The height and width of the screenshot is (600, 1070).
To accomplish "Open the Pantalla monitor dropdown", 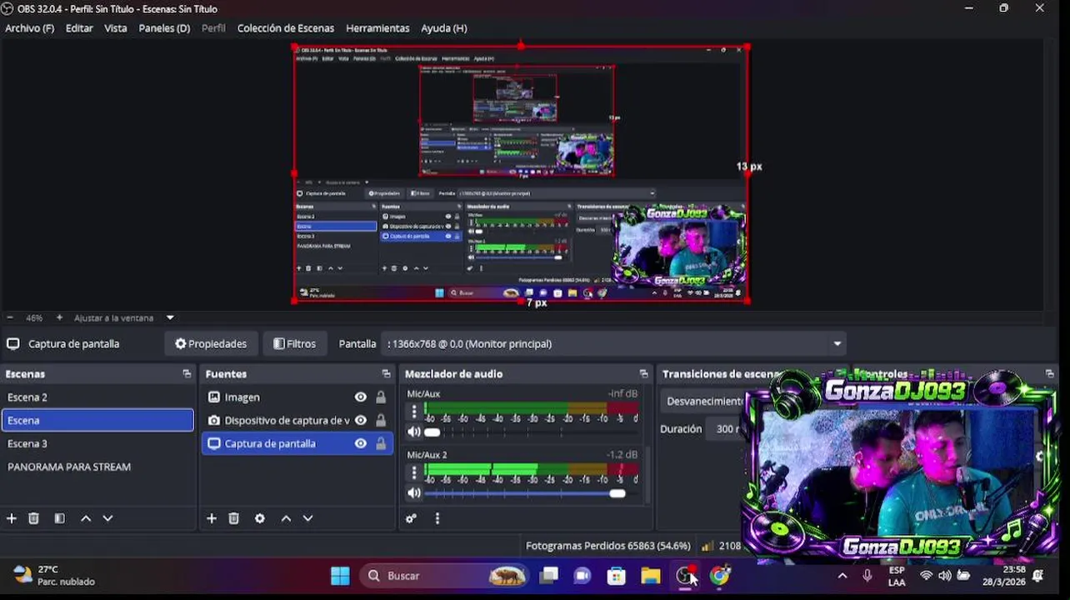I will [x=614, y=343].
